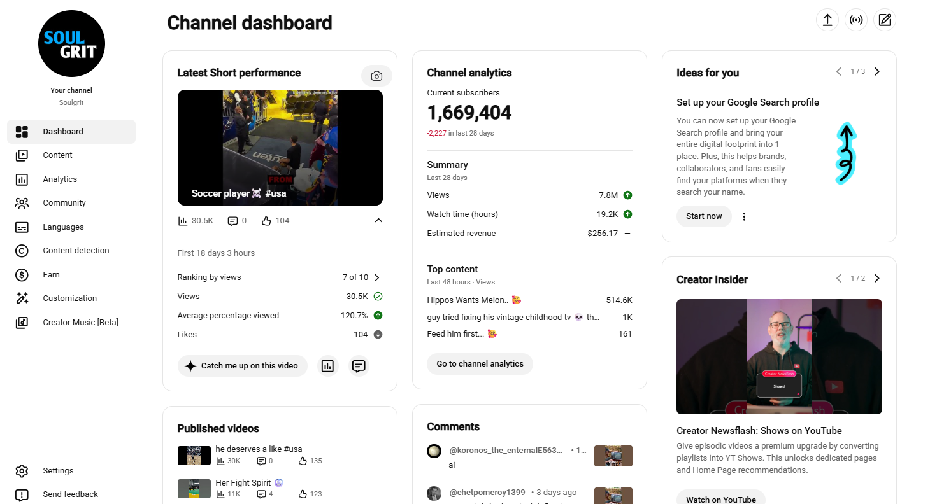The image size is (937, 504).
Task: Click comments icon for 'Her Fight Spirit' video
Action: pos(261,494)
